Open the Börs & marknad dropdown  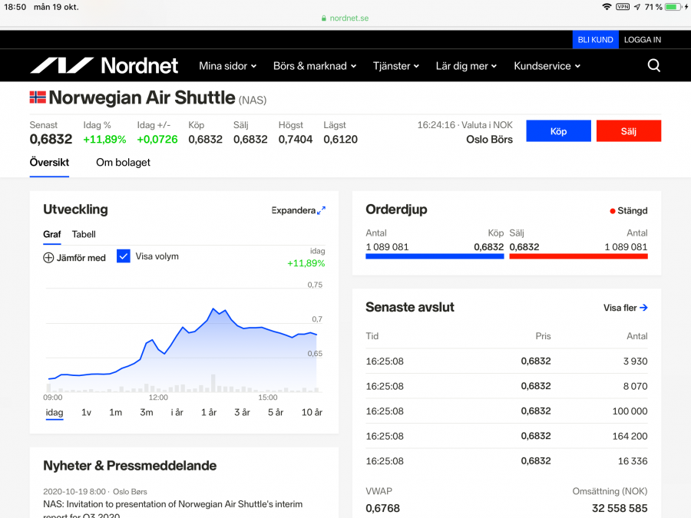tap(315, 66)
